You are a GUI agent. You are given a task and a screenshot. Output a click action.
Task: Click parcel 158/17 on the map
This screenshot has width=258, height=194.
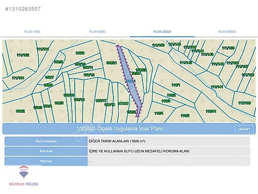[x=101, y=101]
